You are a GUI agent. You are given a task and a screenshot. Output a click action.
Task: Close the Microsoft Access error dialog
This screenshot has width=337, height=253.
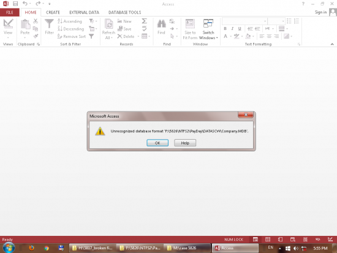246,115
